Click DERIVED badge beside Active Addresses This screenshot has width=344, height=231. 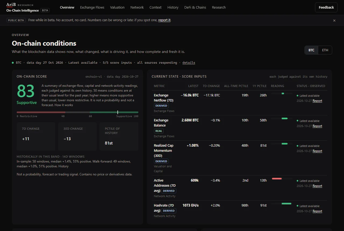[x=169, y=191]
